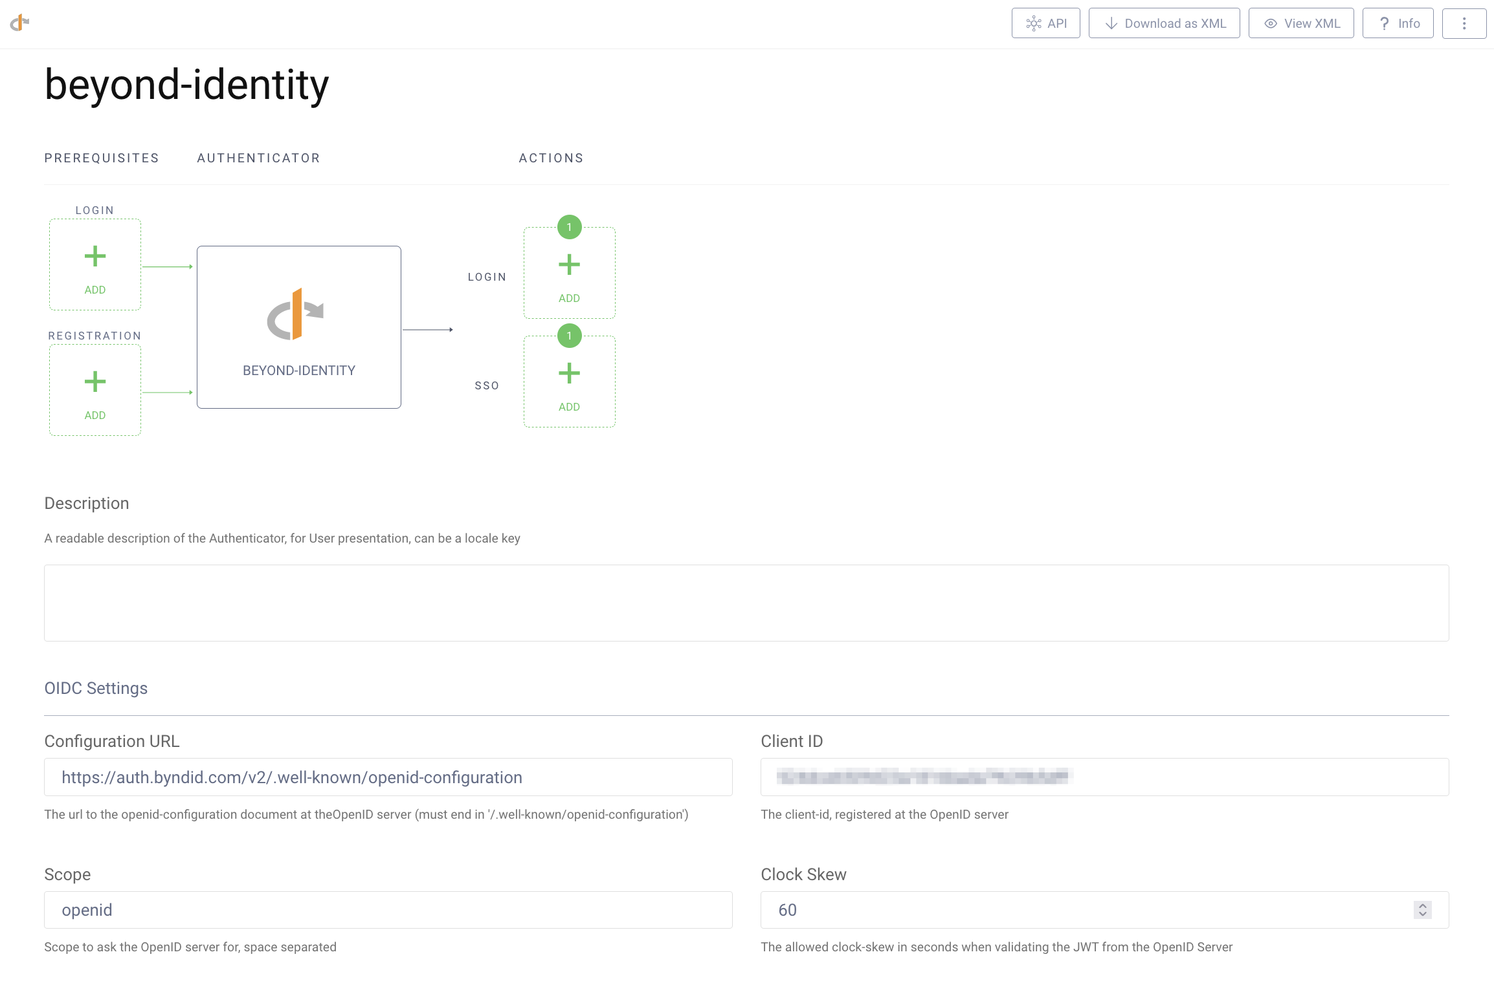Image resolution: width=1494 pixels, height=983 pixels.
Task: Click the Login action count badge
Action: (570, 227)
